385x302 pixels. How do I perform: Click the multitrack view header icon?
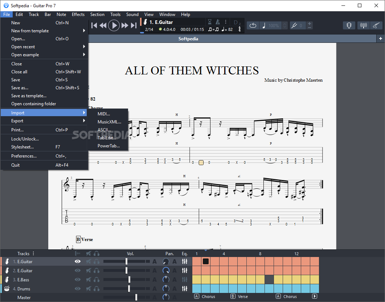[x=78, y=253]
